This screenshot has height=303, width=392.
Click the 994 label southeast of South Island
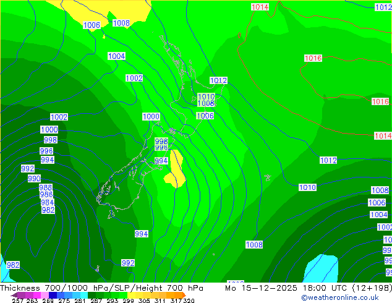[x=142, y=234]
